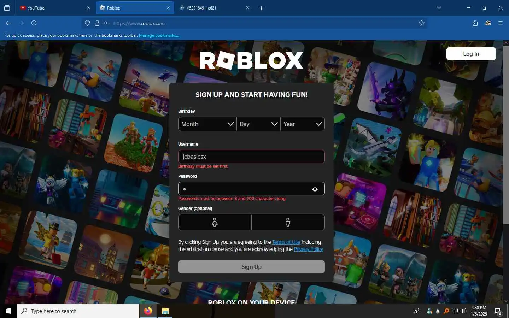The height and width of the screenshot is (318, 509).
Task: Open the Windows Start menu
Action: pyautogui.click(x=8, y=311)
